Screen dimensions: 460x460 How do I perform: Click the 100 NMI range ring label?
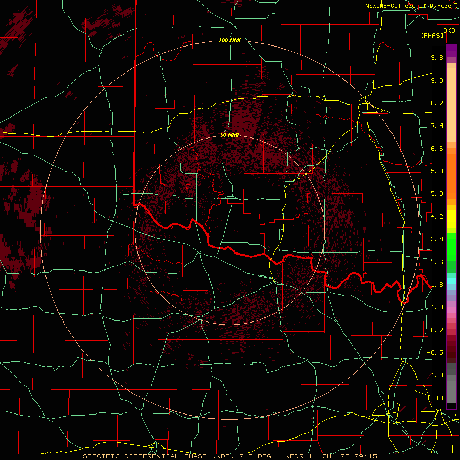[x=229, y=40]
